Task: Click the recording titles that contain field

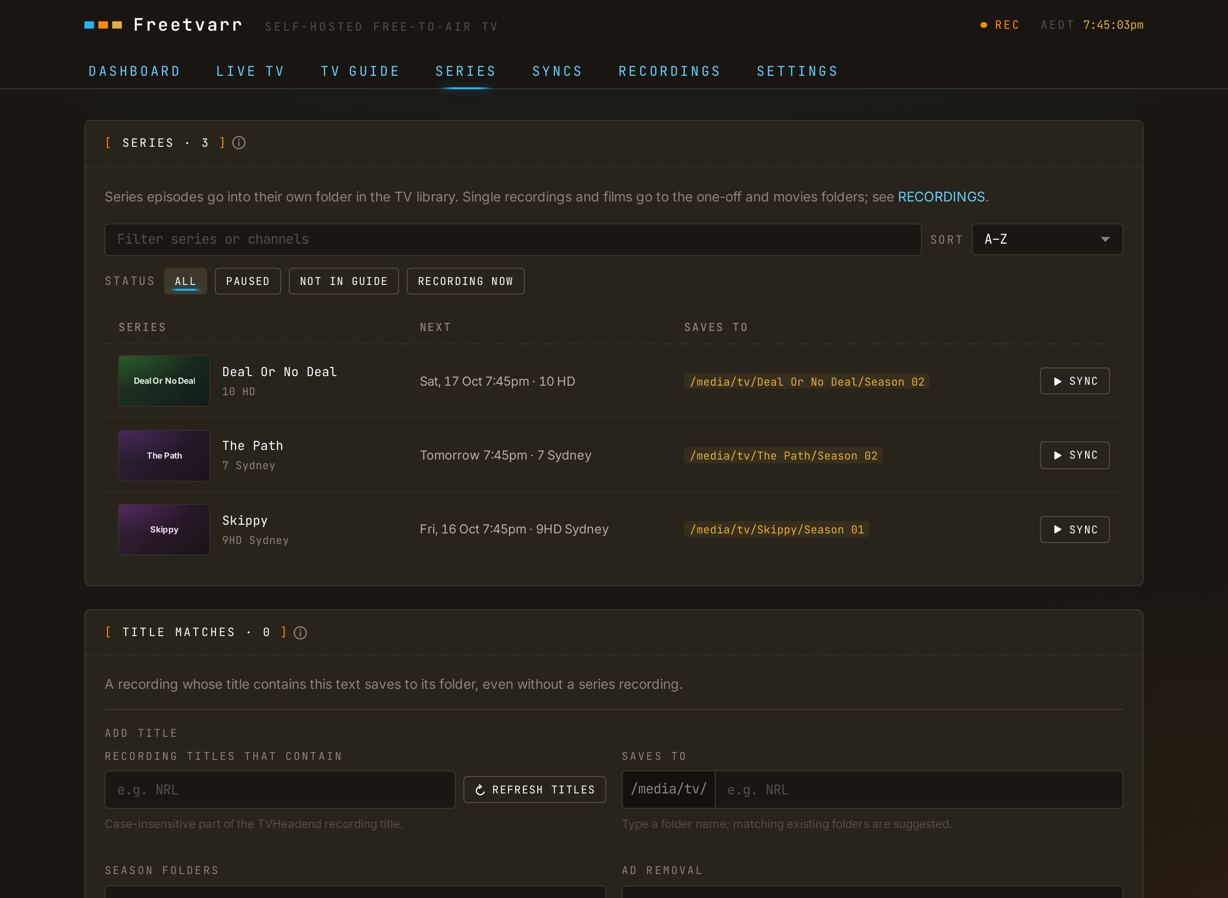Action: [x=279, y=789]
